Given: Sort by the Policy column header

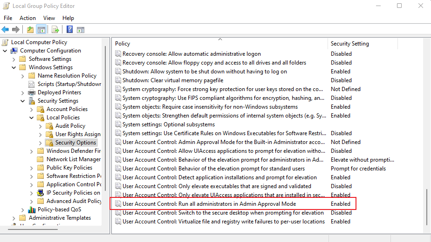Looking at the screenshot, I should (x=220, y=44).
